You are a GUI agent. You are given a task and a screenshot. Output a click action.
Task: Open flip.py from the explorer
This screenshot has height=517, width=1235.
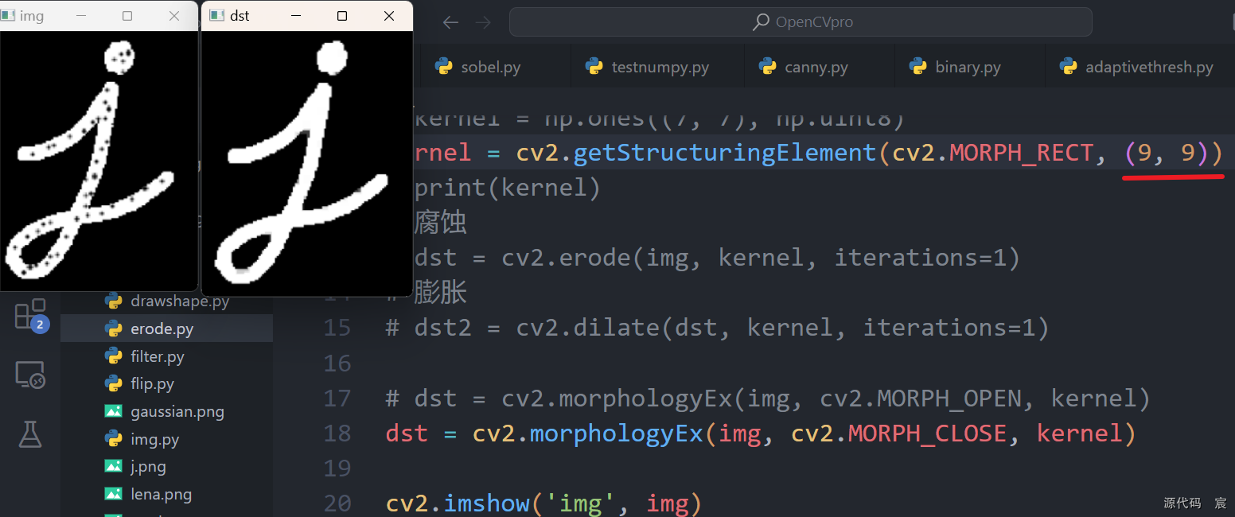(167, 383)
